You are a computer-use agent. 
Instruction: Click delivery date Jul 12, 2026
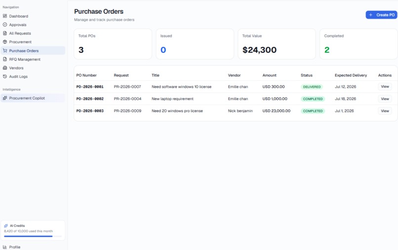tap(346, 87)
